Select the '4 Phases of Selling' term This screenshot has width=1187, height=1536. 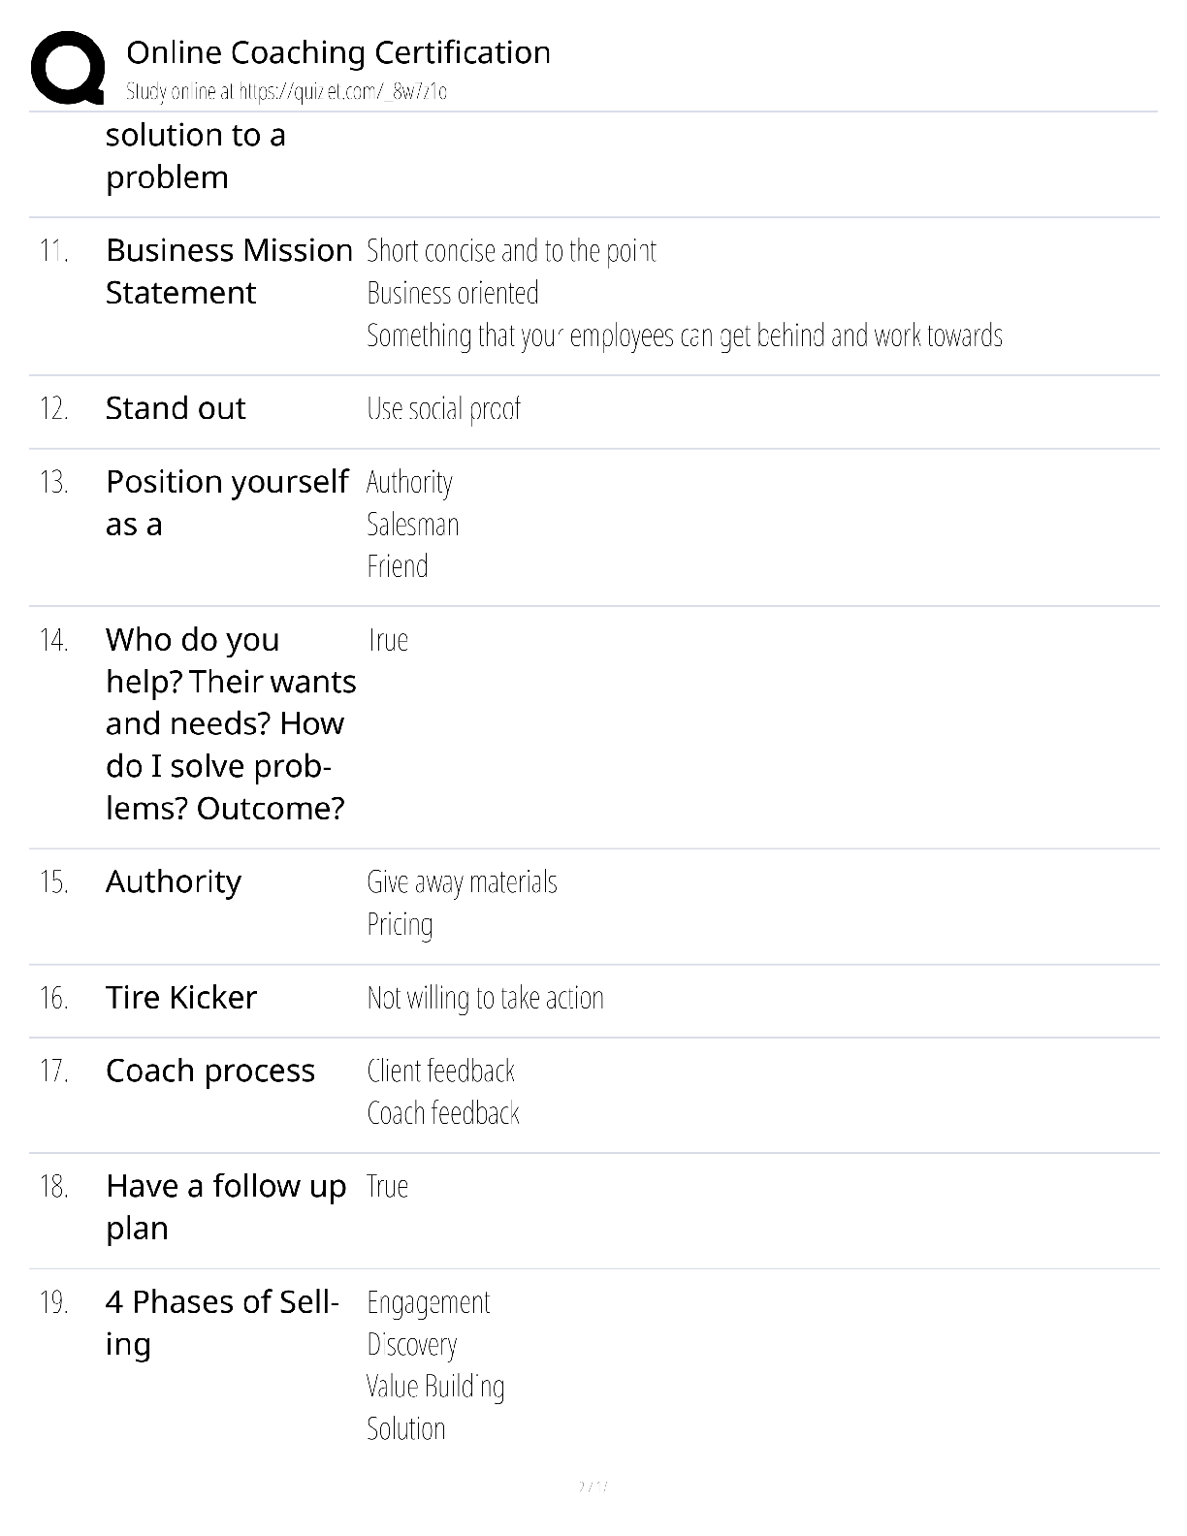(222, 1323)
